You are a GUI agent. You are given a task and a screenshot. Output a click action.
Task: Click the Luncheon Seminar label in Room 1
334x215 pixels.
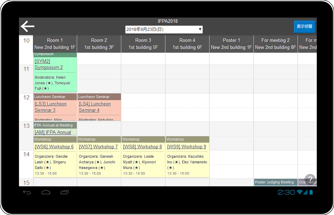point(50,97)
